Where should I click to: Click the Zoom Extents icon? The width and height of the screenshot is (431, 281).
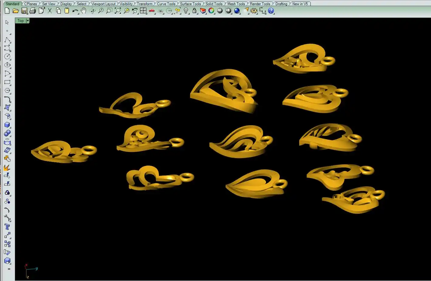point(118,11)
